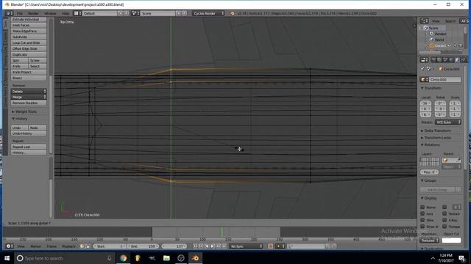The image size is (471, 264).
Task: Click the Object Color white swatch
Action: click(451, 241)
